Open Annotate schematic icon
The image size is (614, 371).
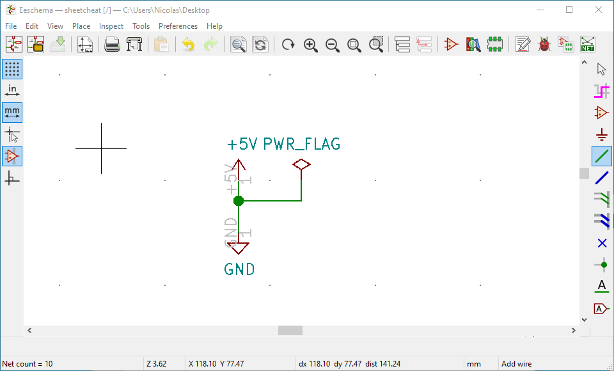pyautogui.click(x=523, y=44)
